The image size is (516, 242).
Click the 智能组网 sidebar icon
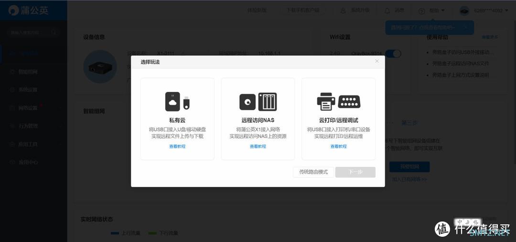coord(12,72)
